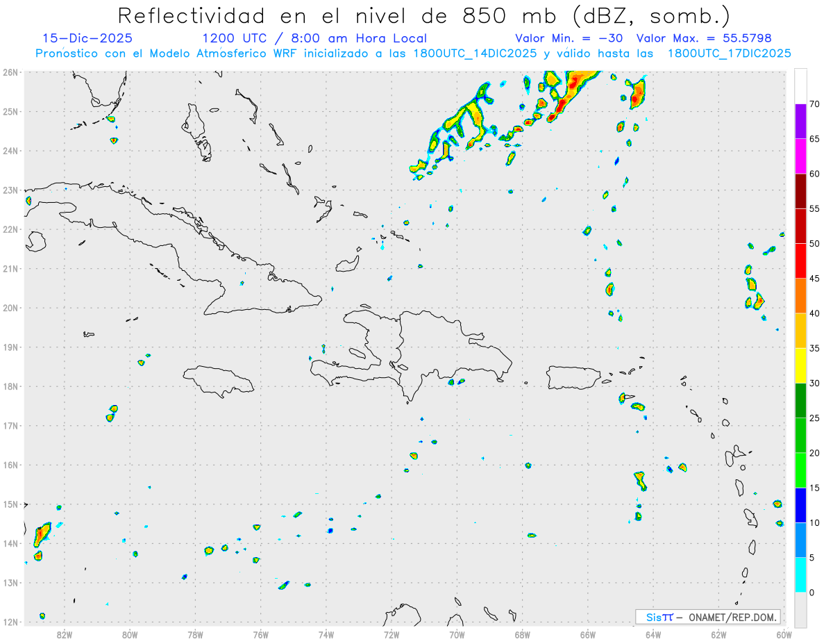Click the '13N' latitude axis label
Screen dimensions: 833x644
pyautogui.click(x=10, y=583)
